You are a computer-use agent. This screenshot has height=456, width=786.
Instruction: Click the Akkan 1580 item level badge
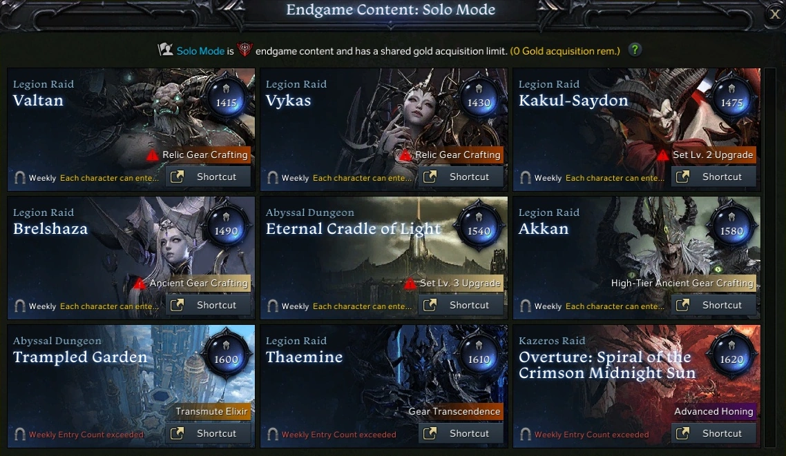(x=732, y=226)
